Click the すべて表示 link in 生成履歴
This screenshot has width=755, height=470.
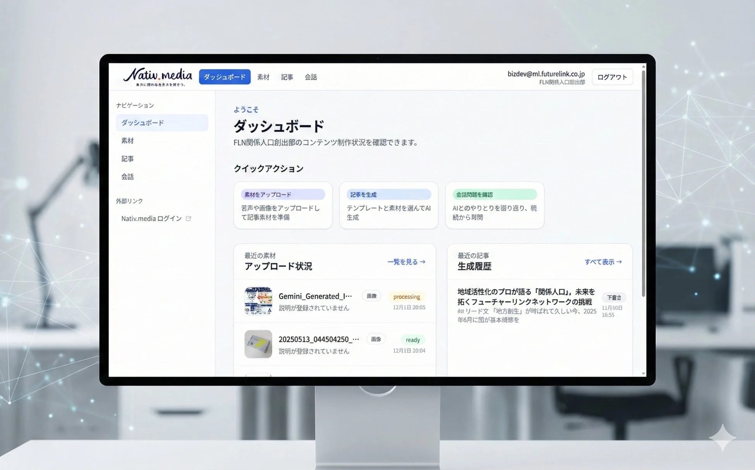click(x=602, y=262)
